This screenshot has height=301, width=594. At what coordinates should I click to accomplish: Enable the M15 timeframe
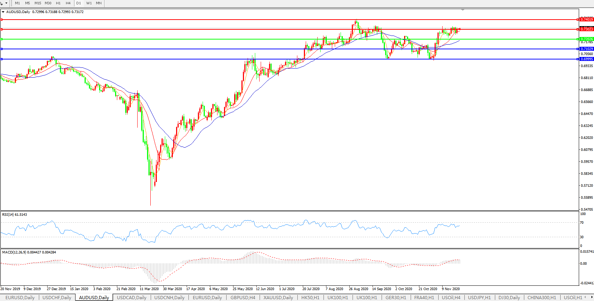[38, 3]
